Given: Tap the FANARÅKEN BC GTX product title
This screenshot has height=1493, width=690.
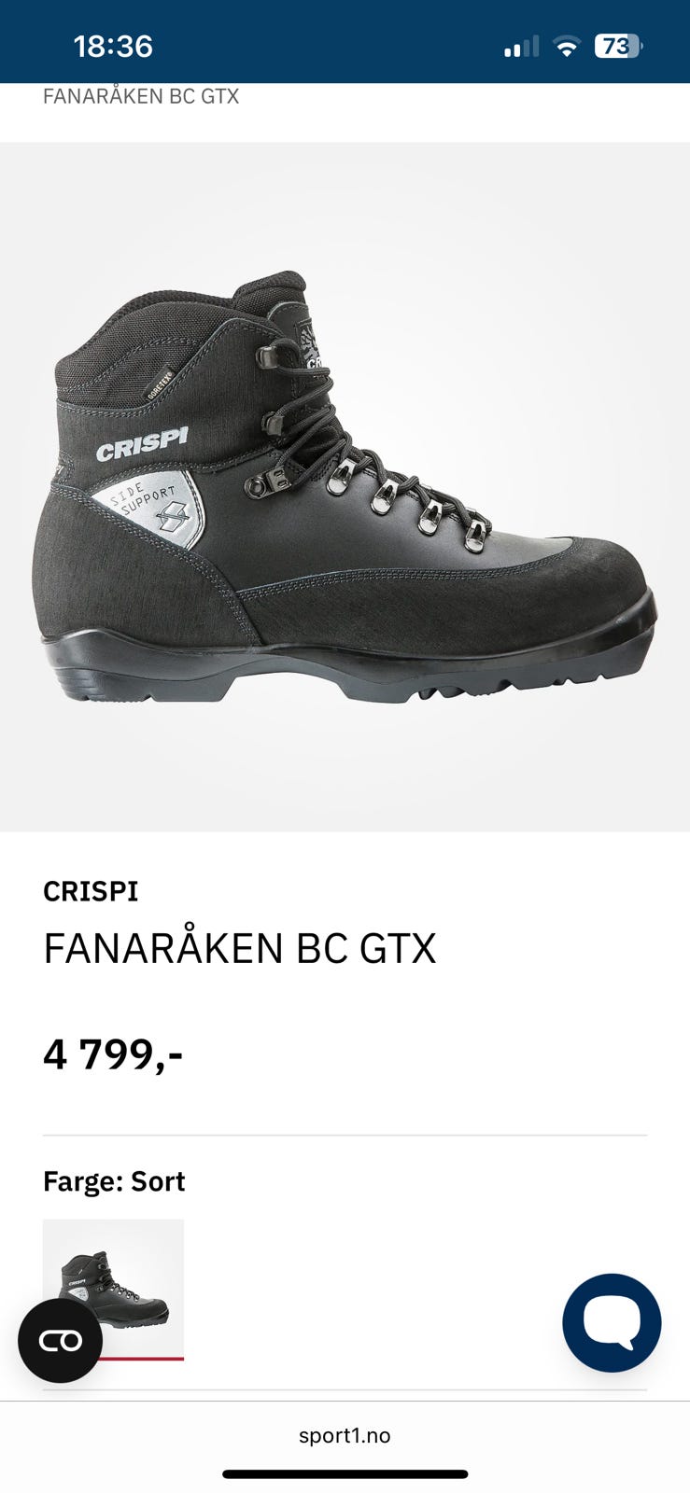Looking at the screenshot, I should tap(240, 948).
